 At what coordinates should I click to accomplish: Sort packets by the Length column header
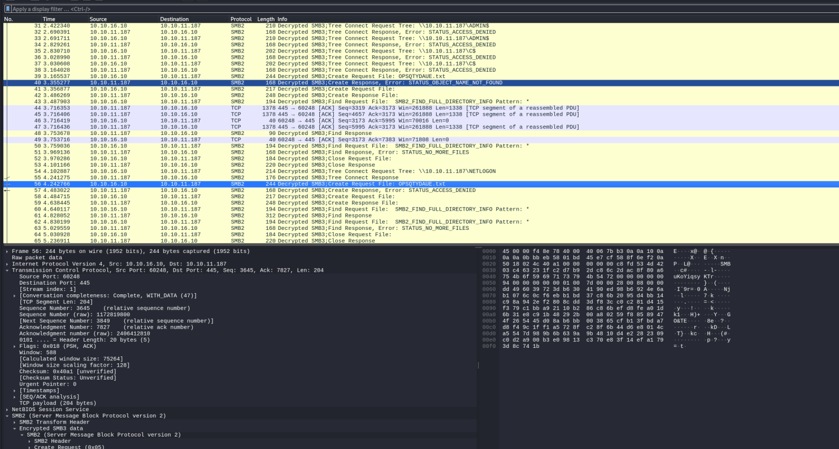coord(266,19)
